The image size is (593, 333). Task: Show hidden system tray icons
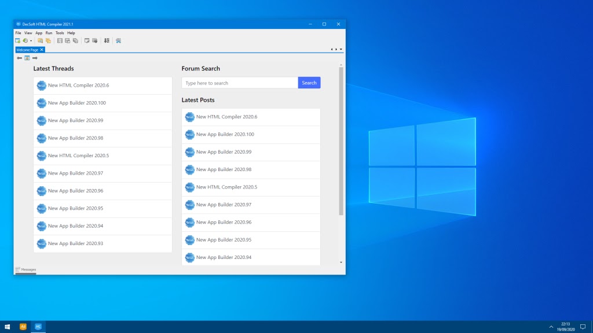551,327
